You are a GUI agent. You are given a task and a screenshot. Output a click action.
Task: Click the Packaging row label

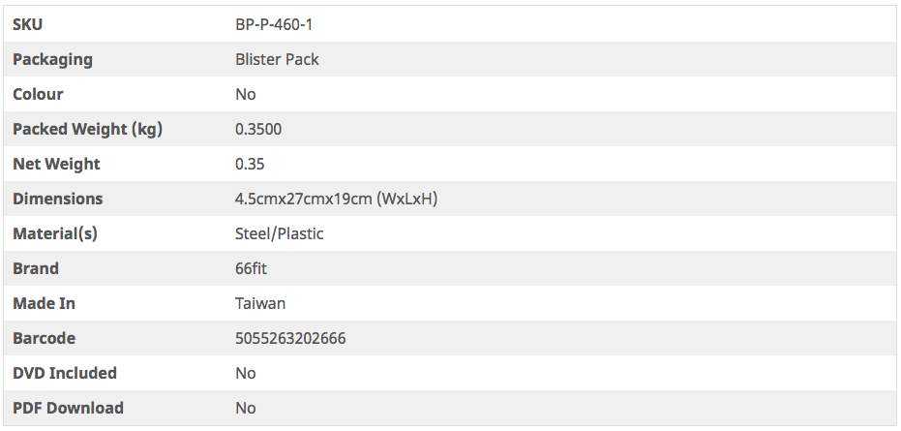(52, 59)
